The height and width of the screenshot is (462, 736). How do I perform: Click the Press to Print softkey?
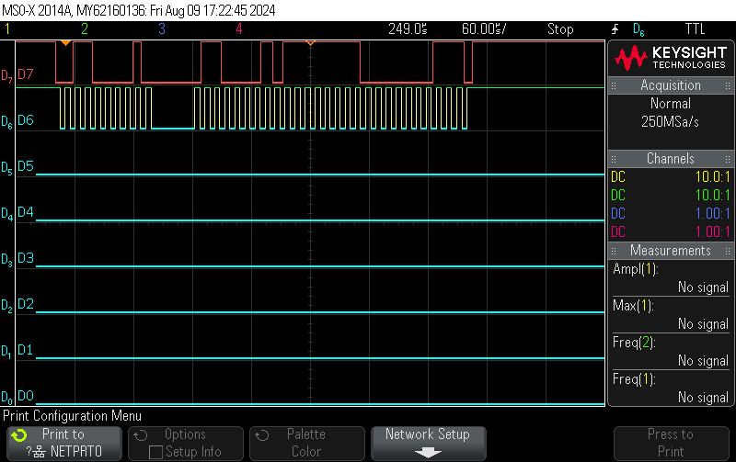[x=671, y=444]
